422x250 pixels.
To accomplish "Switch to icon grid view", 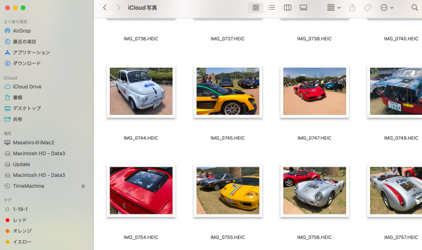I will point(256,8).
